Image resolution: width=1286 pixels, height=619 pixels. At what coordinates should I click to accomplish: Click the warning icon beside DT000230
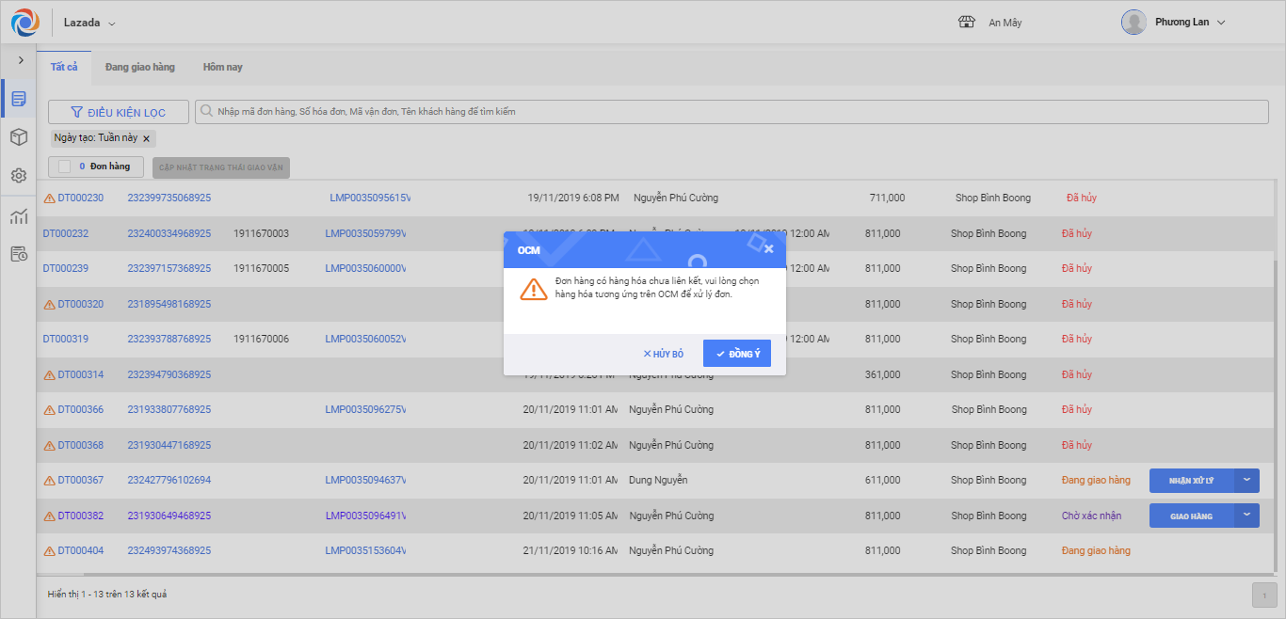coord(50,198)
